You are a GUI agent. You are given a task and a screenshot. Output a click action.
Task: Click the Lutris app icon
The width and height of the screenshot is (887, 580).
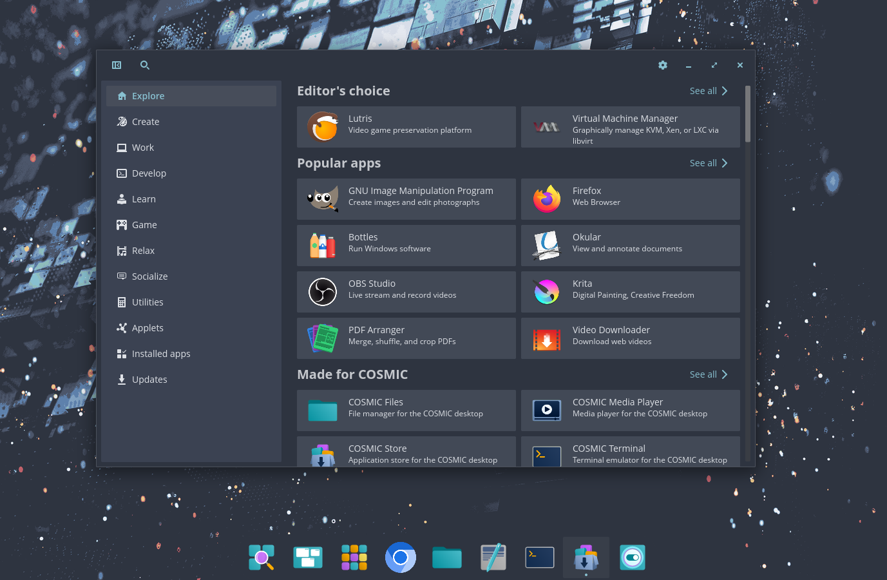click(323, 127)
